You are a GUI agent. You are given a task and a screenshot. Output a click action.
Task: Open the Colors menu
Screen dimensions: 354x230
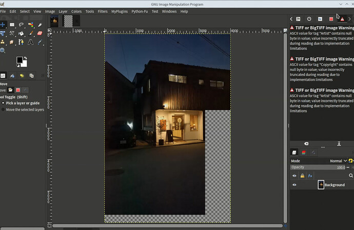(76, 11)
